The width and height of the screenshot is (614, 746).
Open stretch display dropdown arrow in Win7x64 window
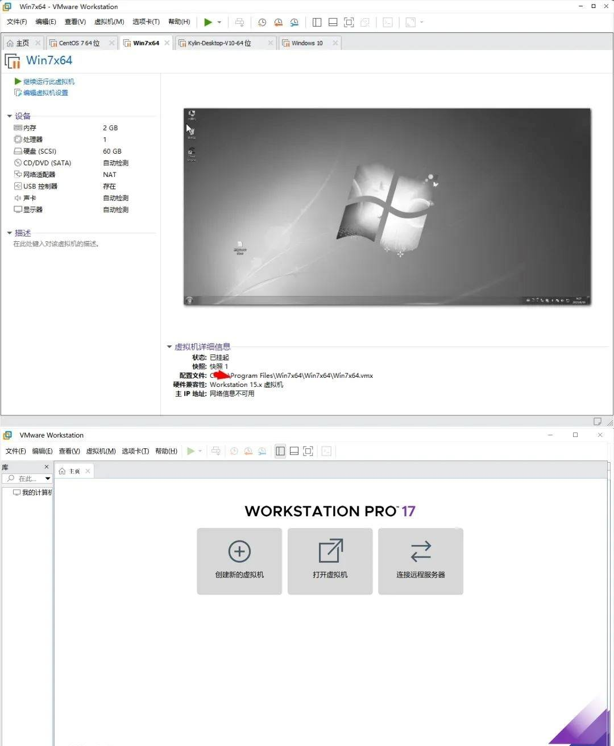422,22
